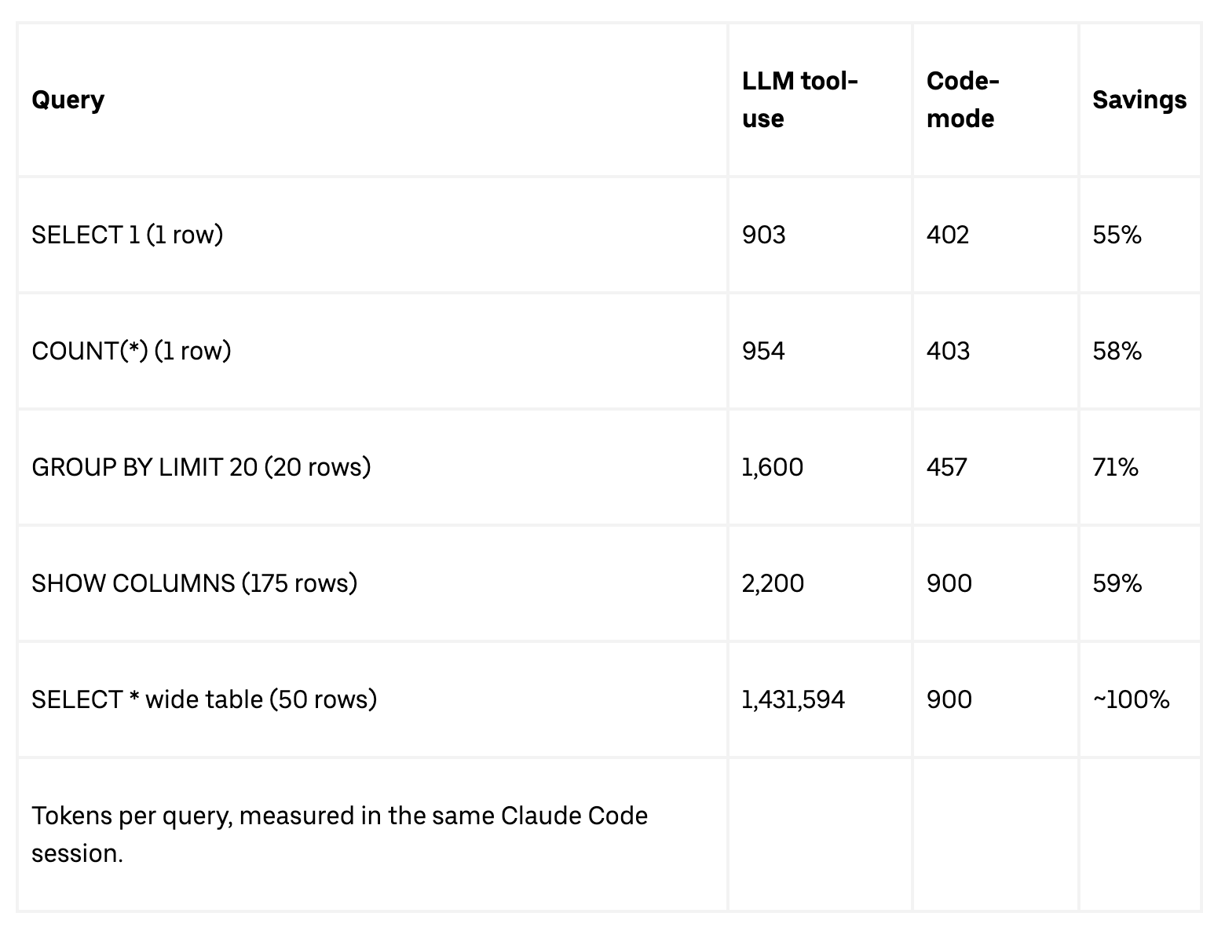Click the Query column header
Viewport: 1225px width, 931px height.
click(x=68, y=100)
